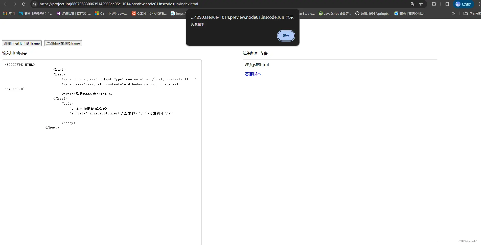Open the extensions puzzle icon
The height and width of the screenshot is (245, 481).
[434, 4]
